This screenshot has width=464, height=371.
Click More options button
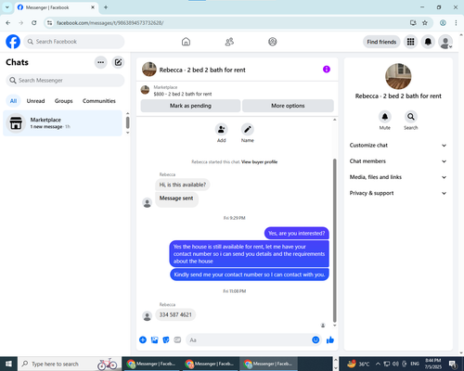tap(288, 106)
